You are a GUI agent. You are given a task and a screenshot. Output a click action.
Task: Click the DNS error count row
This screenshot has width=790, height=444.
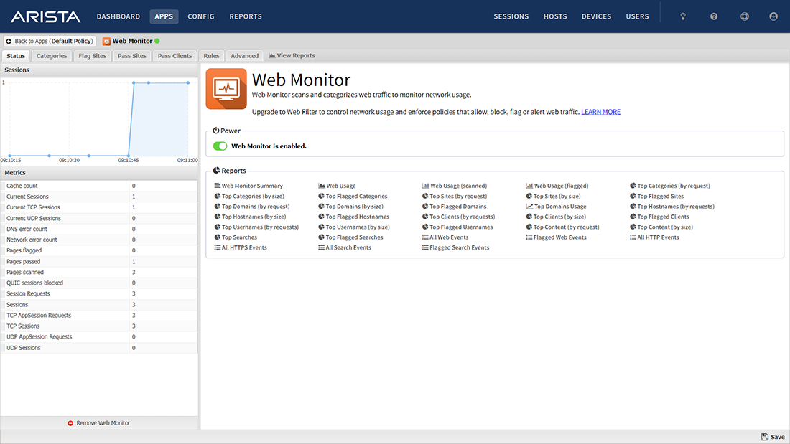click(99, 229)
